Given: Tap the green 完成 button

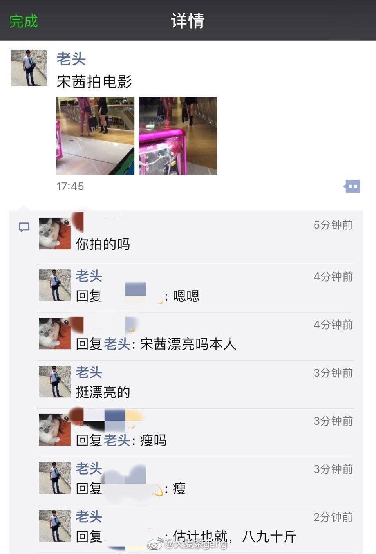Looking at the screenshot, I should (x=23, y=21).
